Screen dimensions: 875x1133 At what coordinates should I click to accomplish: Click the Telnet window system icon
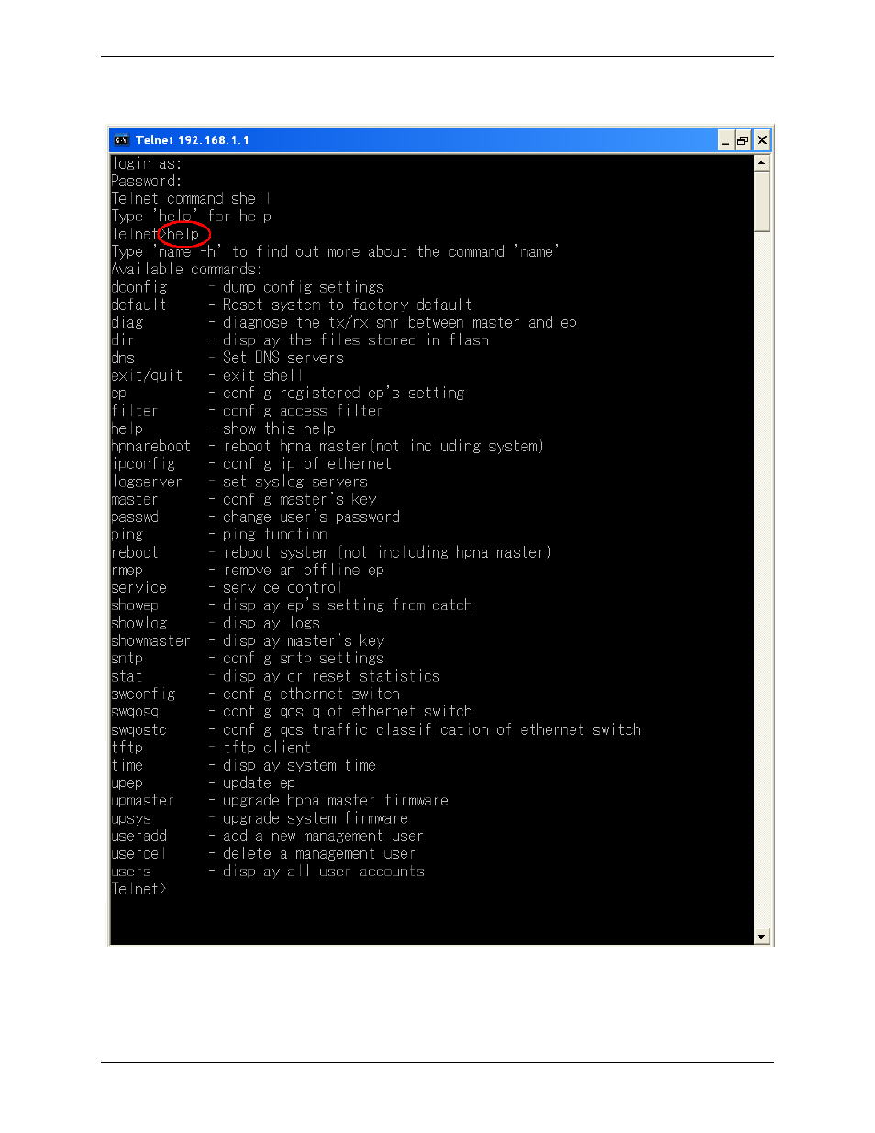[x=120, y=140]
